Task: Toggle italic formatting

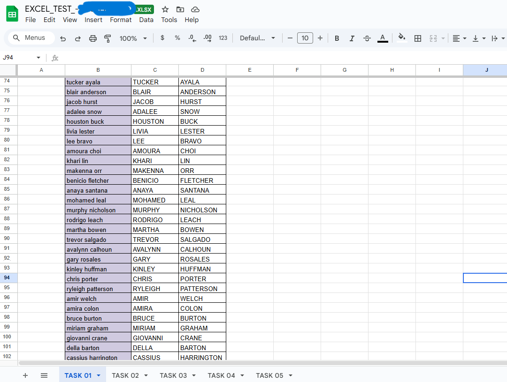Action: (352, 38)
